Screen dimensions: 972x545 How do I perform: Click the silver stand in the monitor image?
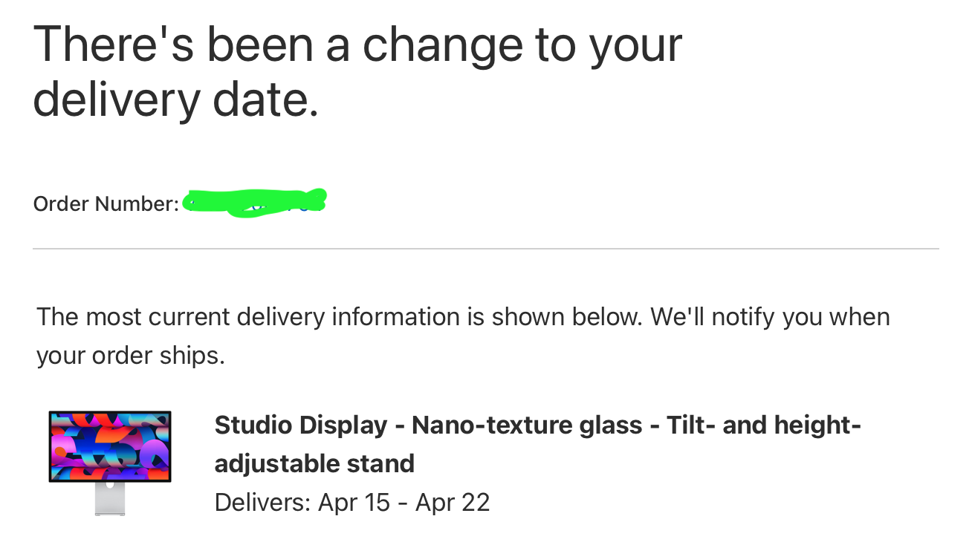click(110, 499)
